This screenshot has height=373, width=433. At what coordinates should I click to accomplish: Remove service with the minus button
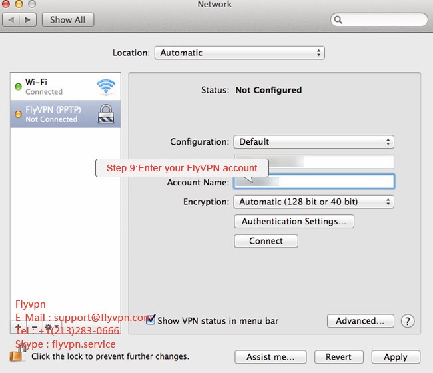click(35, 328)
